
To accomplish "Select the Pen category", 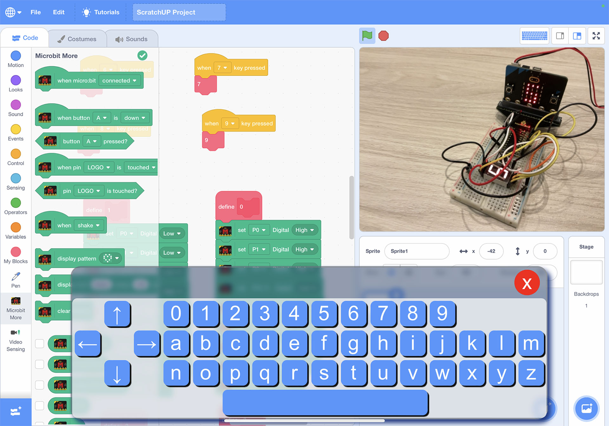I will coord(16,280).
